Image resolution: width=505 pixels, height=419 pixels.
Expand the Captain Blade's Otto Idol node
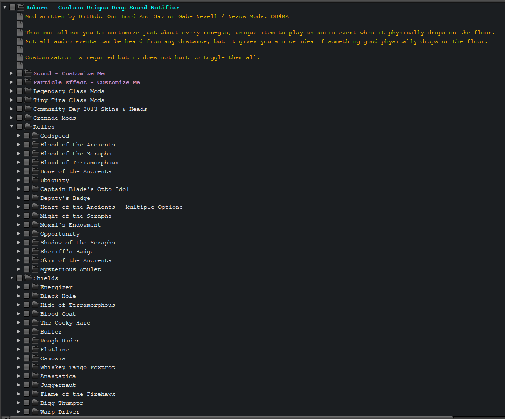click(19, 189)
